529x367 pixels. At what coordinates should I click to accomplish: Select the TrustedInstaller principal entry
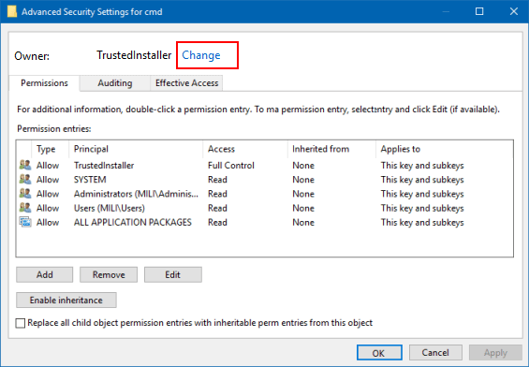[x=104, y=166]
